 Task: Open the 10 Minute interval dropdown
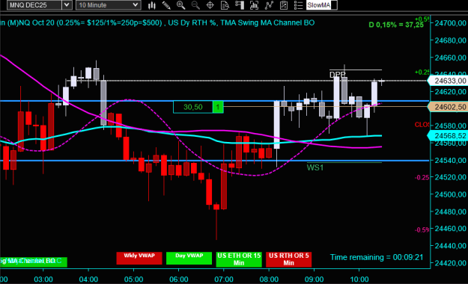point(109,5)
